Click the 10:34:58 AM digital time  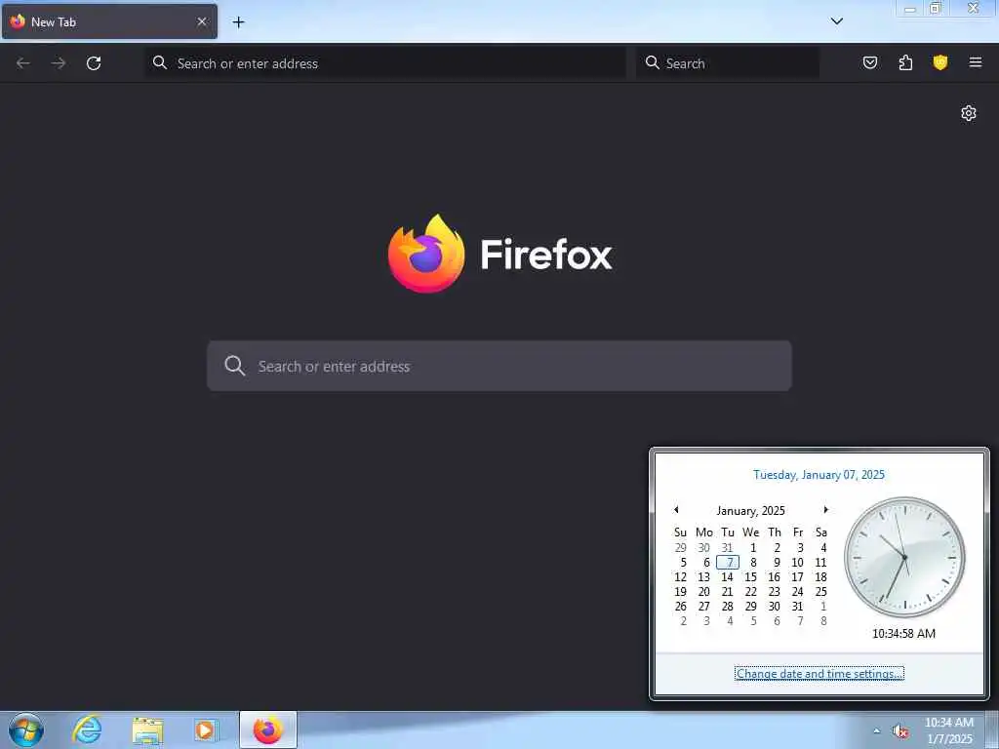(903, 633)
